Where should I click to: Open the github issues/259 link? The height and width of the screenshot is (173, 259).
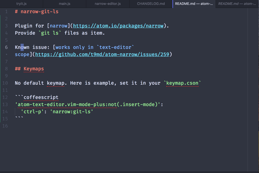click(x=102, y=54)
